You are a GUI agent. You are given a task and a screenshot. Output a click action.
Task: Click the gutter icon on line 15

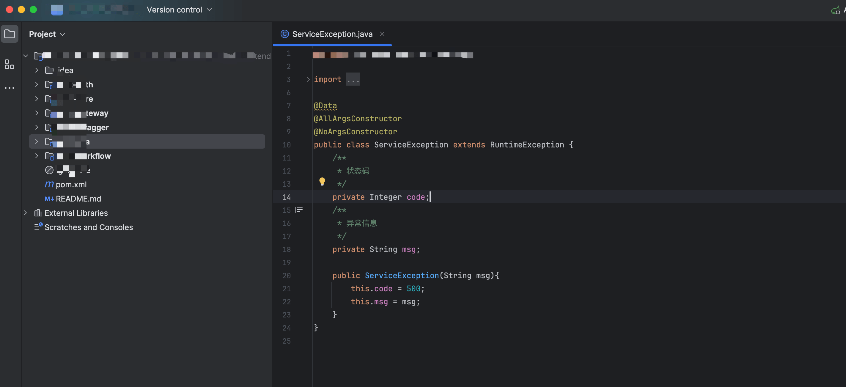tap(299, 210)
